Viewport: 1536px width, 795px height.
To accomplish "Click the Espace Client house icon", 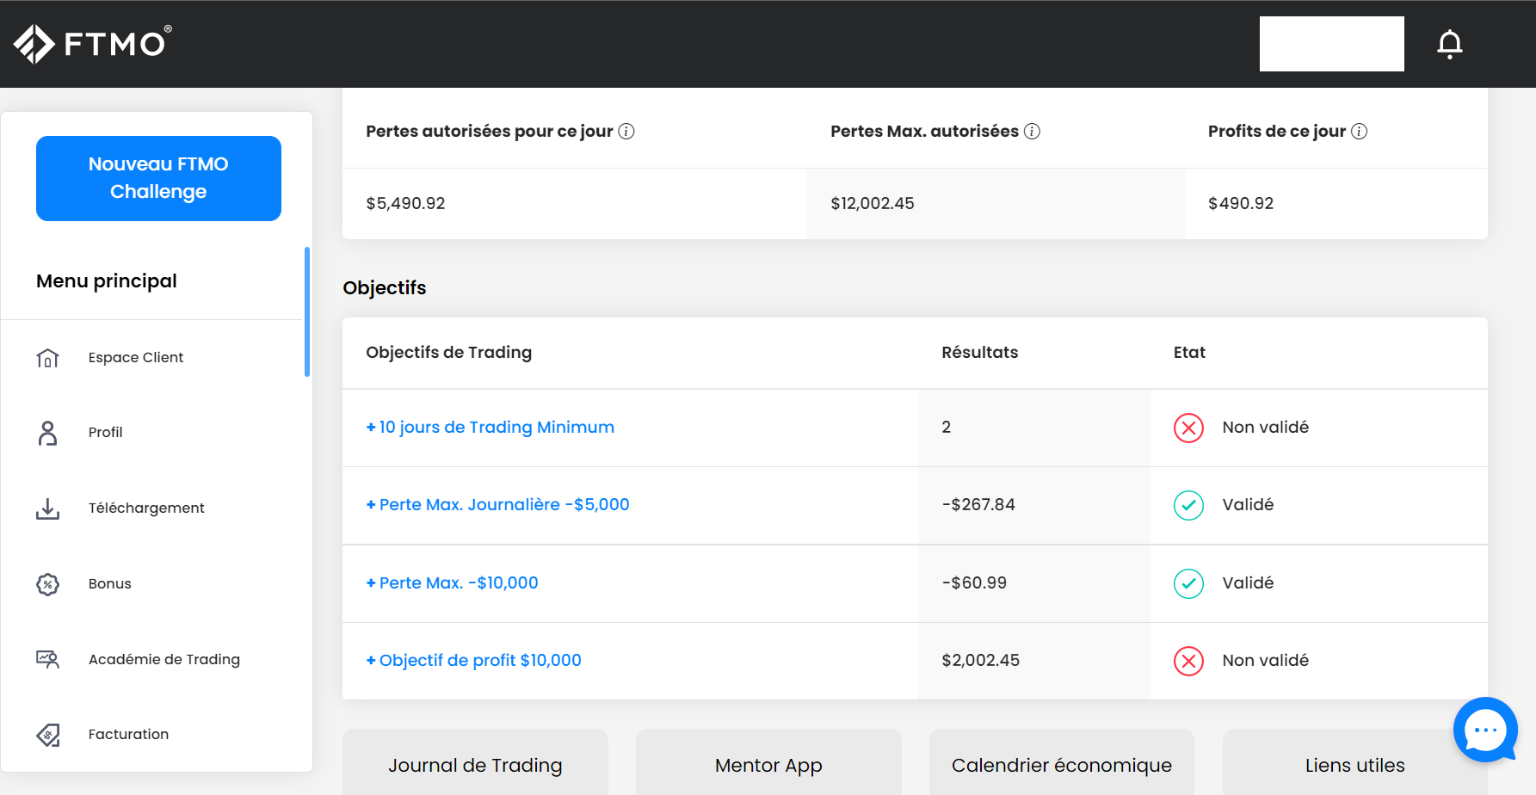I will (x=48, y=358).
